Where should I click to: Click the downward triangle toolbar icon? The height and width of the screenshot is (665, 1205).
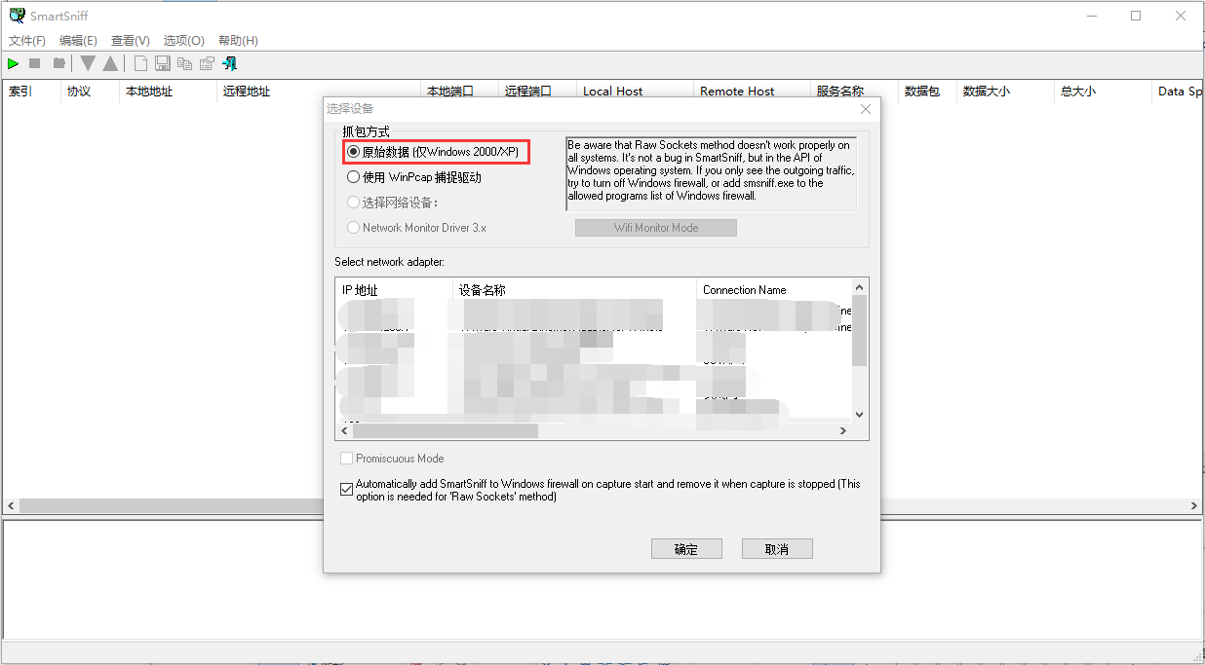coord(88,63)
